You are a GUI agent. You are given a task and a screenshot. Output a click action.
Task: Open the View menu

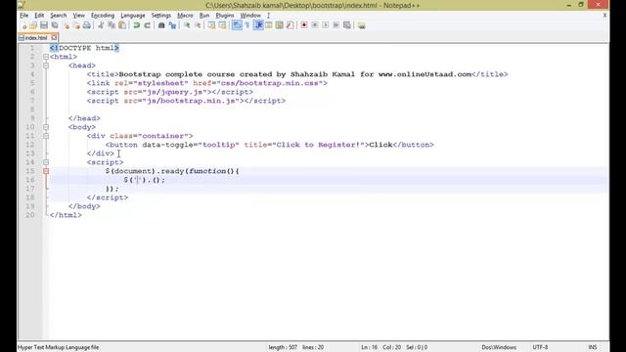(78, 16)
